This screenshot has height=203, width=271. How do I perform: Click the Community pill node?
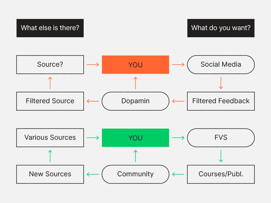pos(135,174)
